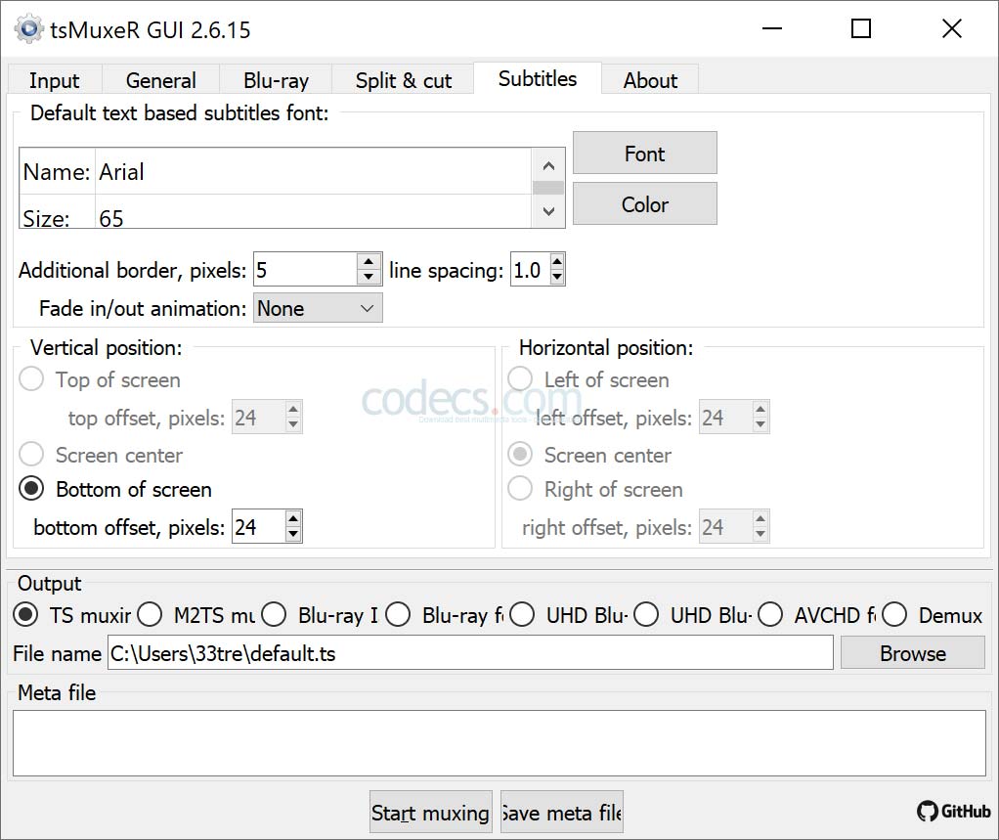Open the Blu-ray tab
Image resolution: width=999 pixels, height=840 pixels.
click(x=276, y=80)
